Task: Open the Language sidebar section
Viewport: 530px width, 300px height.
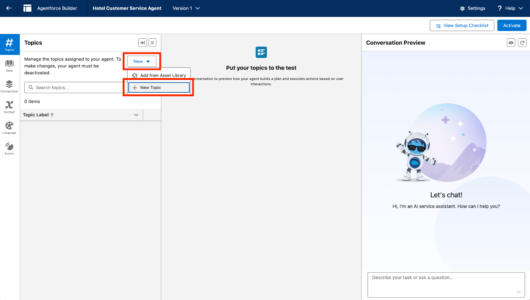Action: (x=9, y=128)
